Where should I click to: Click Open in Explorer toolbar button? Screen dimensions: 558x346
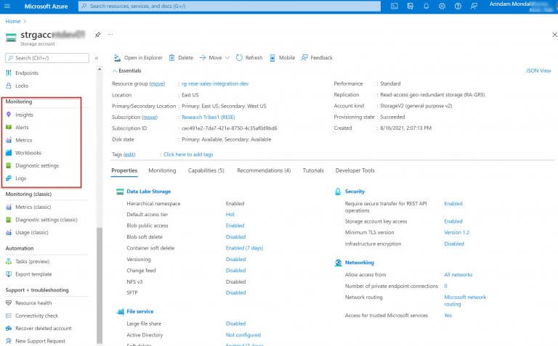click(138, 57)
